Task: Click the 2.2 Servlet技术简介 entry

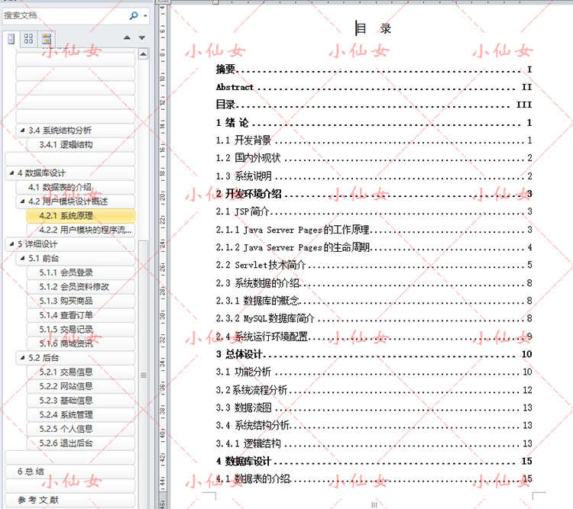Action: (x=374, y=265)
